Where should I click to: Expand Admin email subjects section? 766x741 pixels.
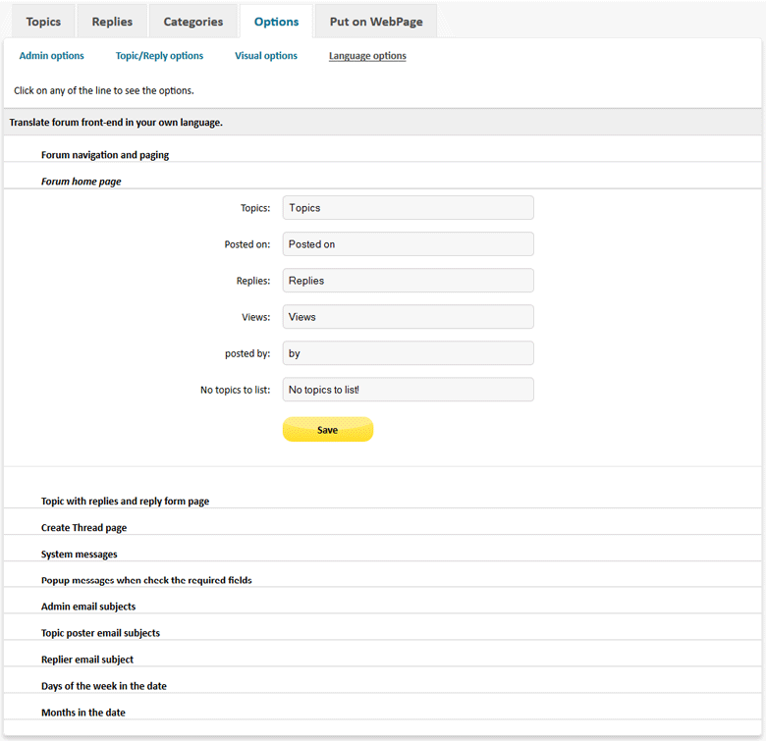coord(88,607)
